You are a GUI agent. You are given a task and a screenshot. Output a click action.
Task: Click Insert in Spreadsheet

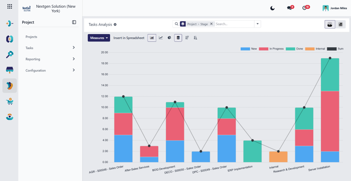click(x=129, y=38)
